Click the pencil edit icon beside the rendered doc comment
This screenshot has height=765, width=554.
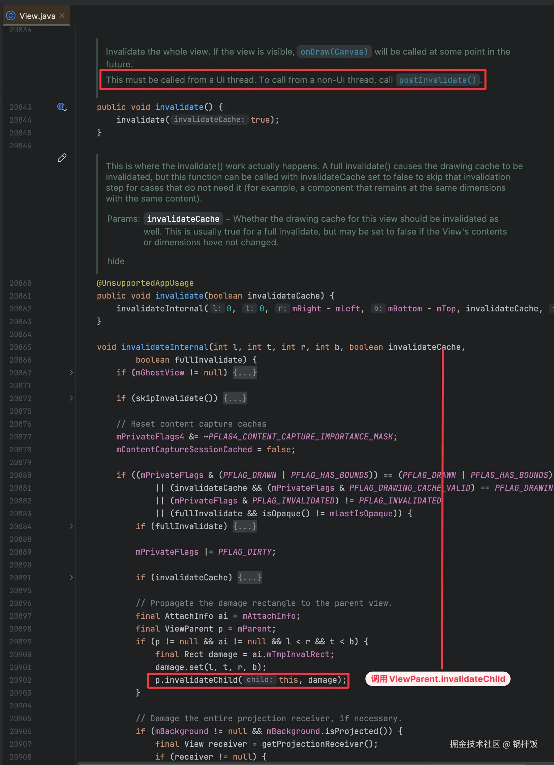point(62,157)
